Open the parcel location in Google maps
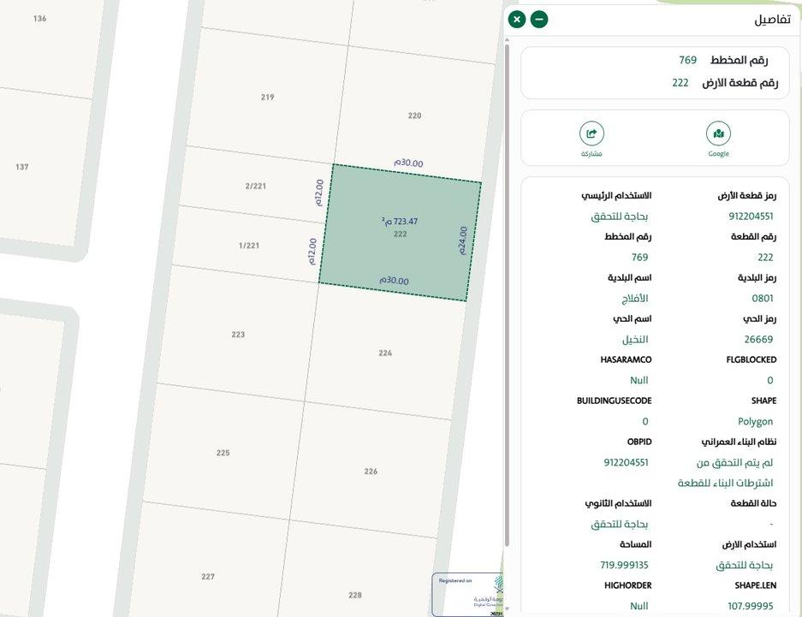The width and height of the screenshot is (802, 617). click(718, 134)
